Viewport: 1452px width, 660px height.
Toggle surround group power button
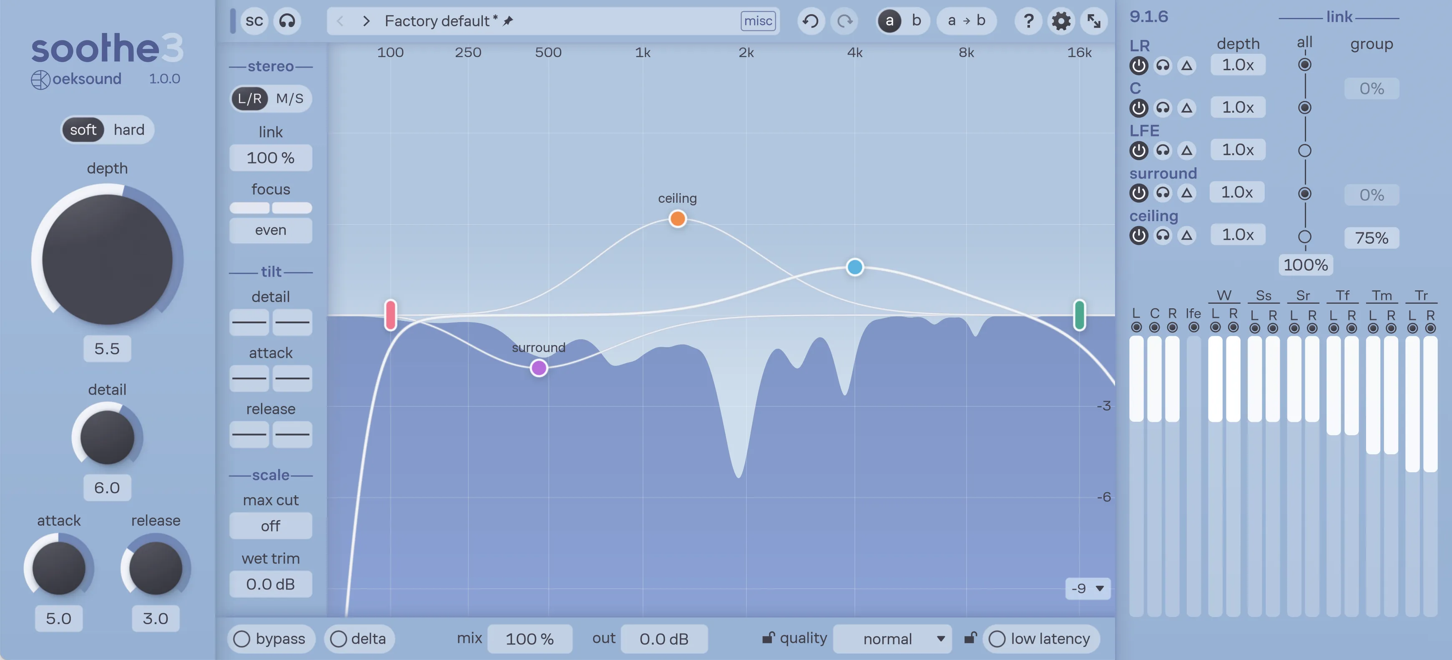(x=1138, y=193)
